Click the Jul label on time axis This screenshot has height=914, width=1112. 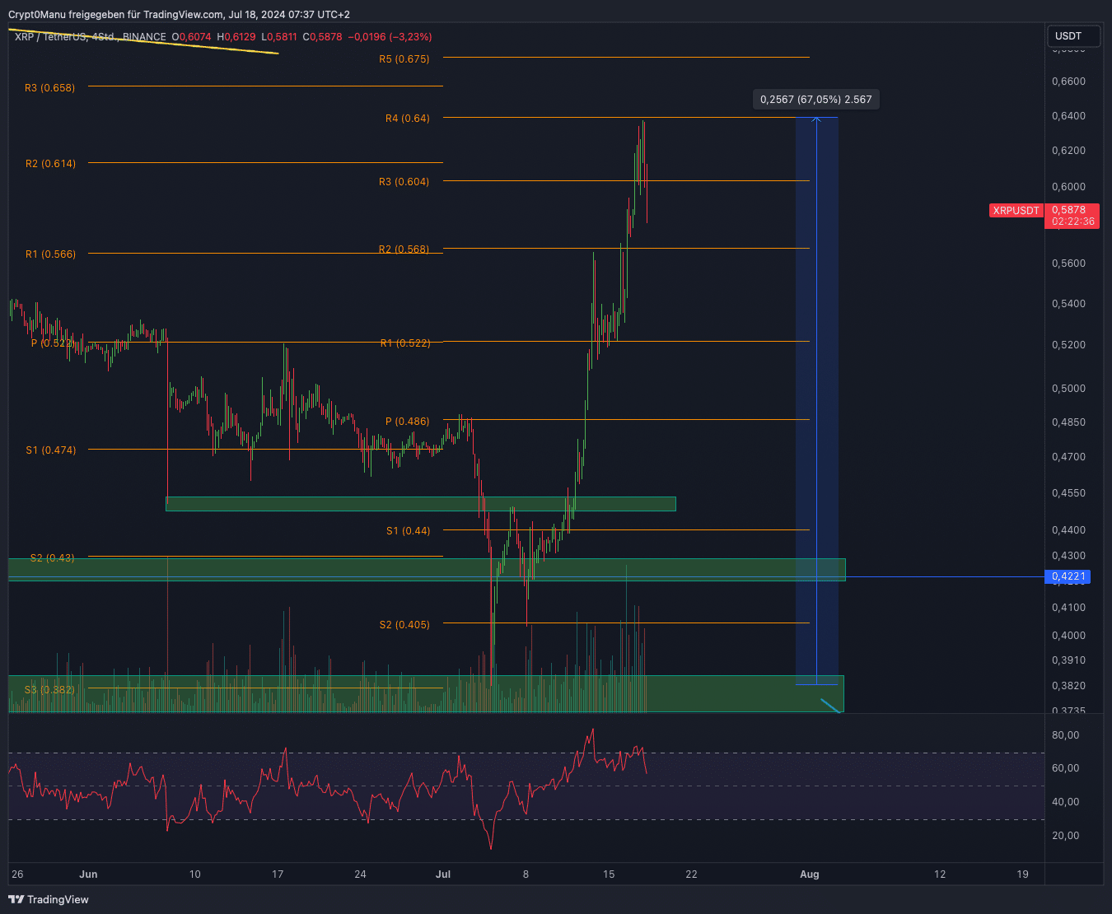443,874
